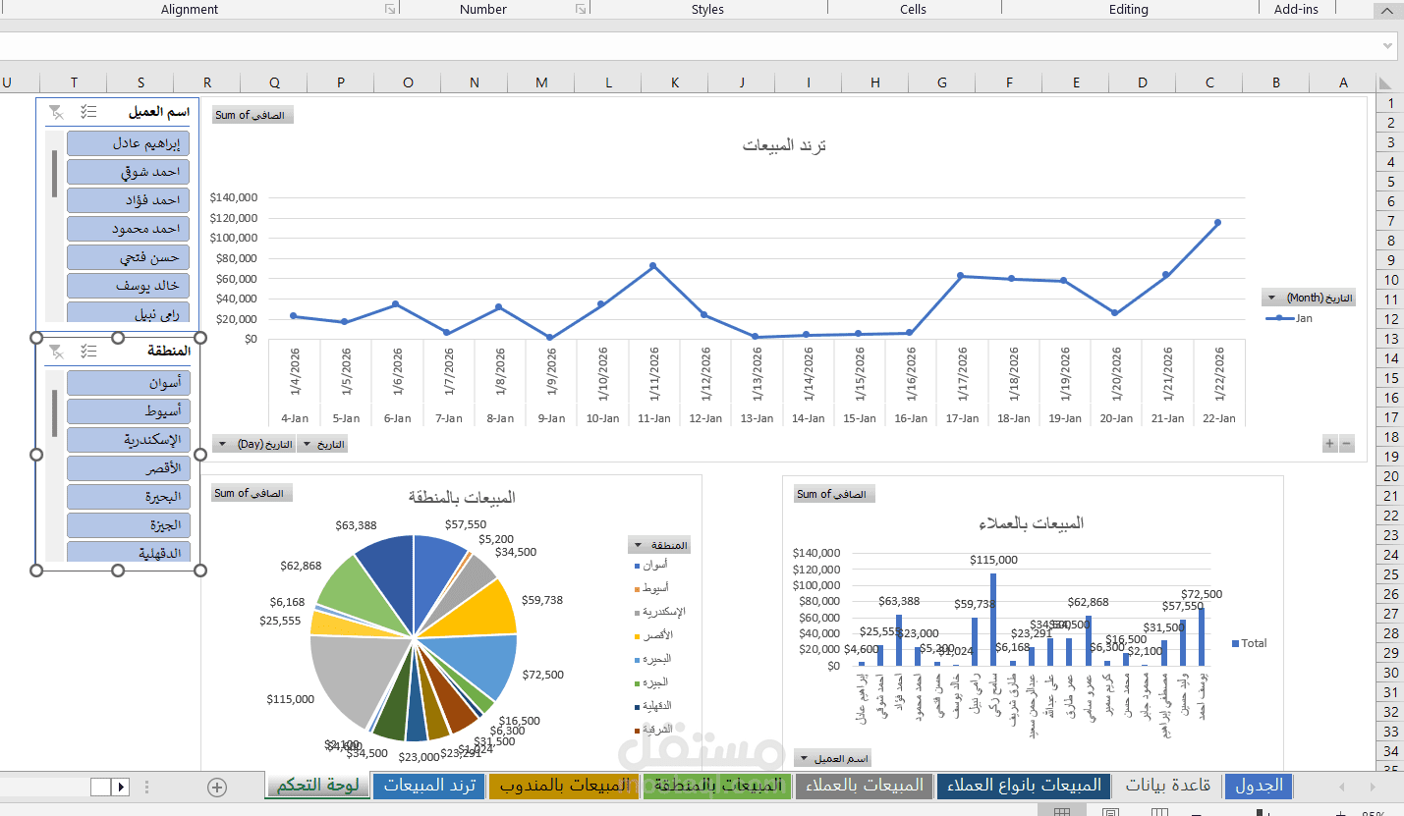Click the Sum of الصافي button on the trend chart

pyautogui.click(x=253, y=115)
